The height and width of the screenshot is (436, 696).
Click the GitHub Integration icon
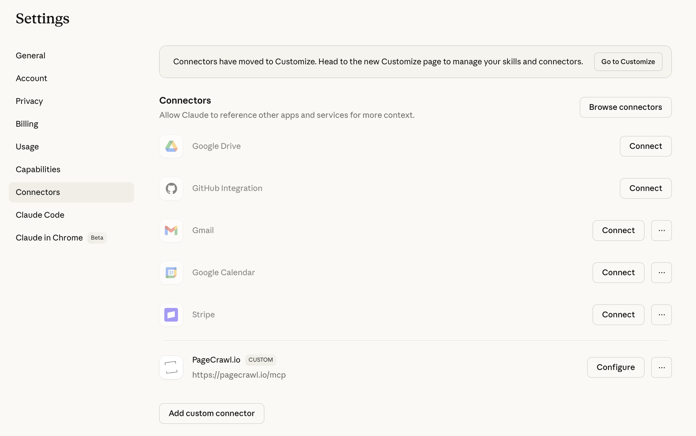click(x=171, y=188)
